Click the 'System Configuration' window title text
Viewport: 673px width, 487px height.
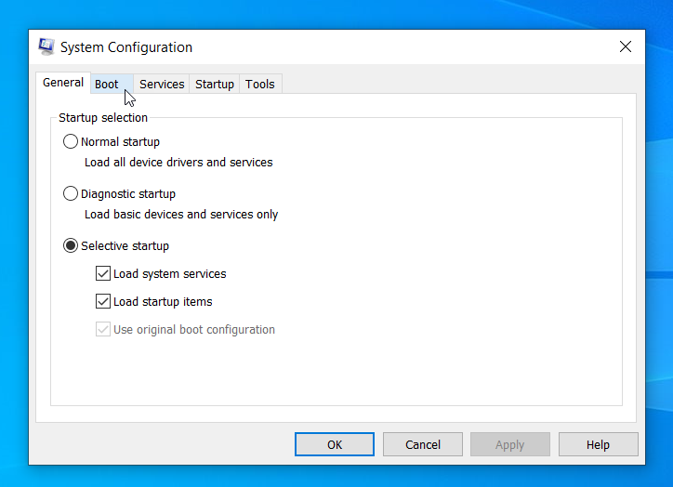(126, 47)
